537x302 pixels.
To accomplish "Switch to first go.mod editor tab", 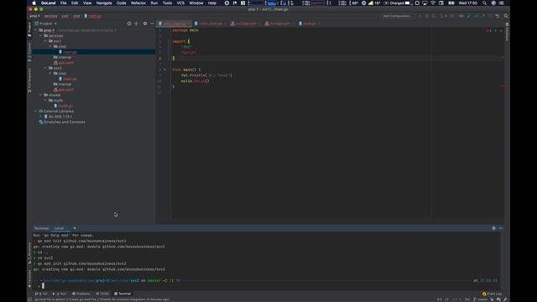I will (246, 23).
